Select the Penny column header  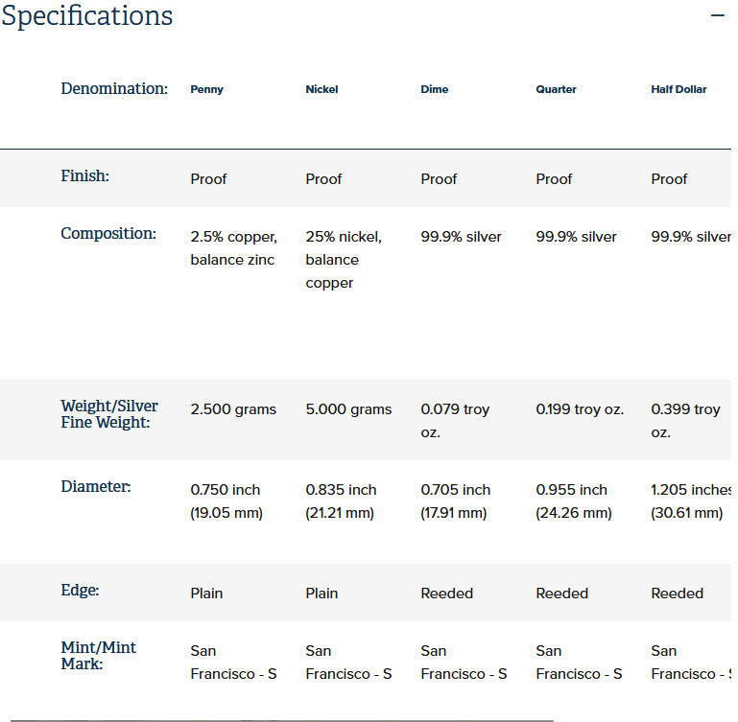click(x=206, y=89)
